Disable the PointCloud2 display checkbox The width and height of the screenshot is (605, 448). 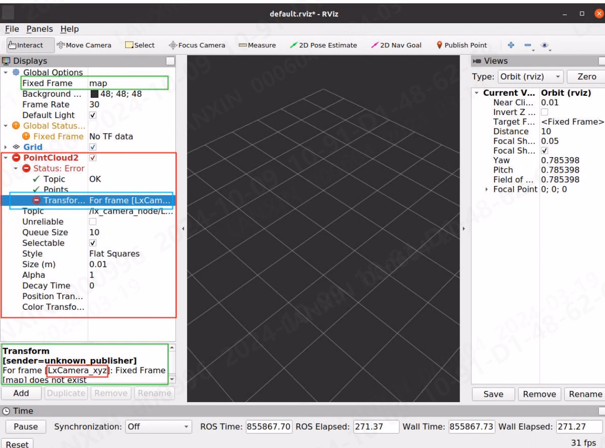click(x=93, y=158)
